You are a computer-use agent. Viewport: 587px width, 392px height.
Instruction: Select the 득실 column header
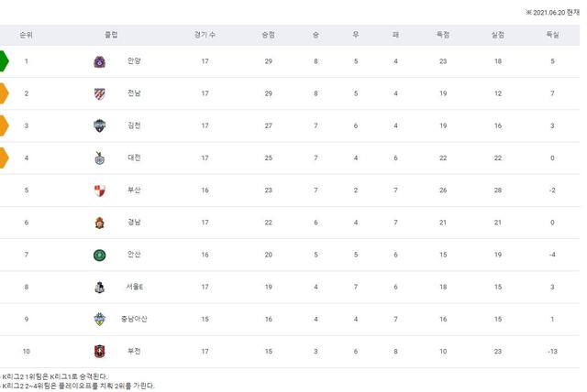tap(552, 35)
